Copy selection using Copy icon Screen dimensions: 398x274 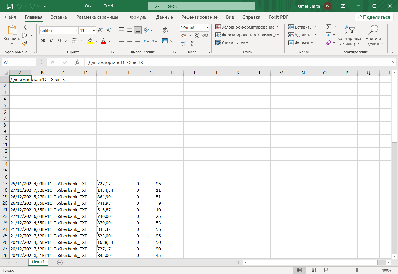click(x=25, y=36)
